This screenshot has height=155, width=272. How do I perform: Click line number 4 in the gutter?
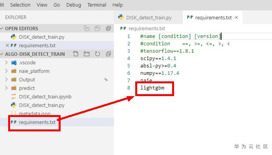[x=129, y=59]
